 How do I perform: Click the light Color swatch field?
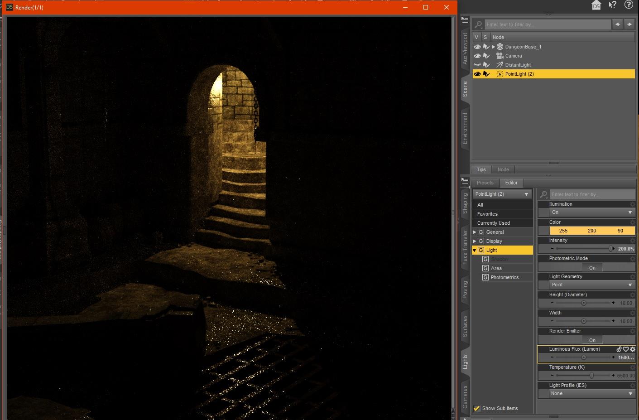[592, 231]
